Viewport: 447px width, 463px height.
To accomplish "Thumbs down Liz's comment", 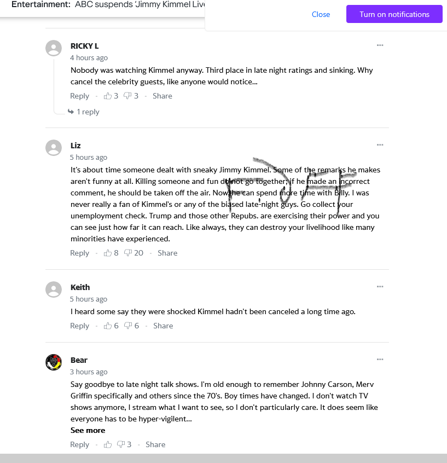I will (x=128, y=253).
